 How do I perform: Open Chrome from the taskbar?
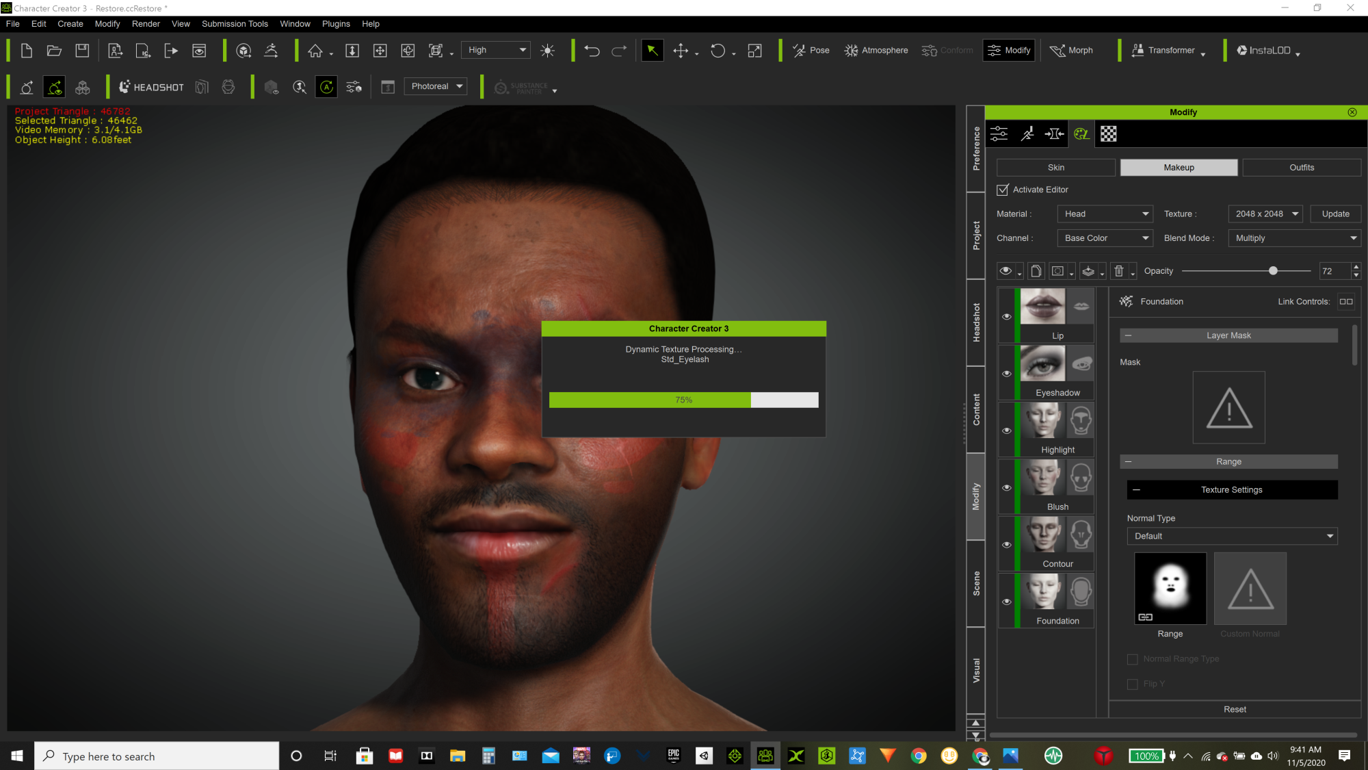pos(919,756)
